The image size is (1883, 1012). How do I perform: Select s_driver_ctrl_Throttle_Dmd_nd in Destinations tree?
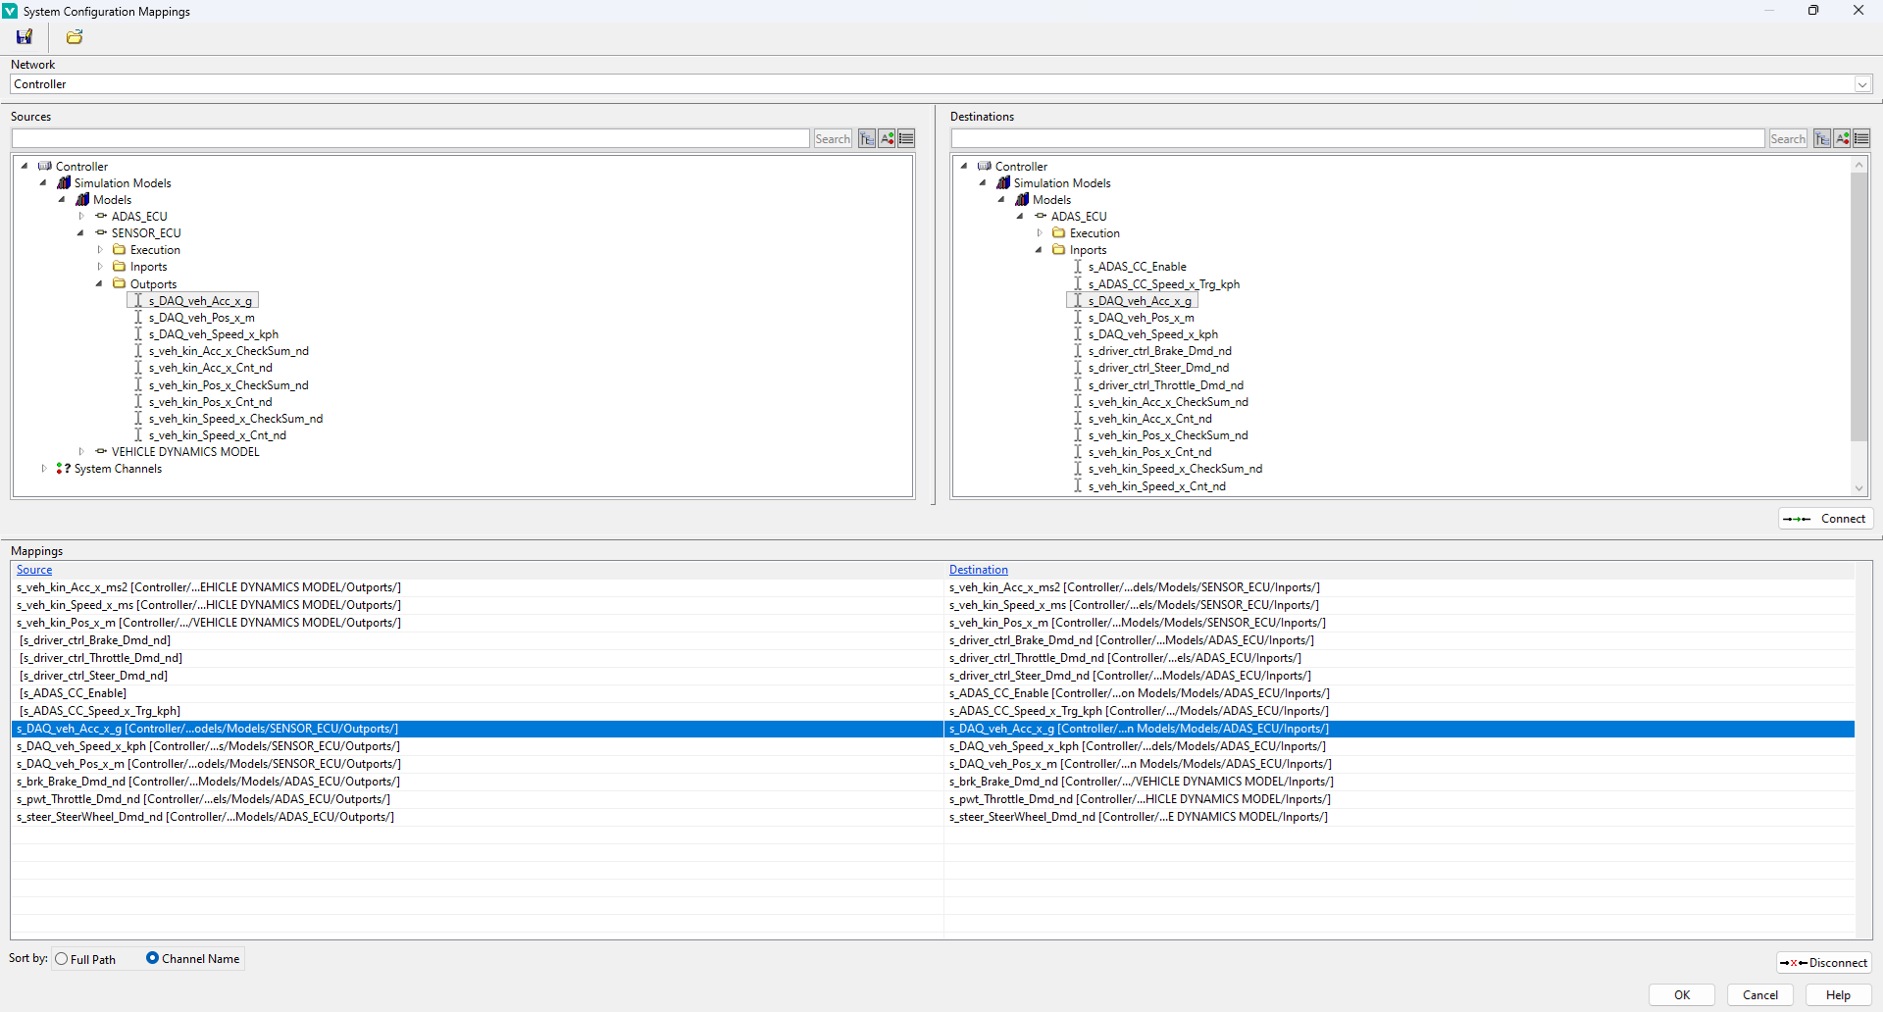coord(1165,385)
